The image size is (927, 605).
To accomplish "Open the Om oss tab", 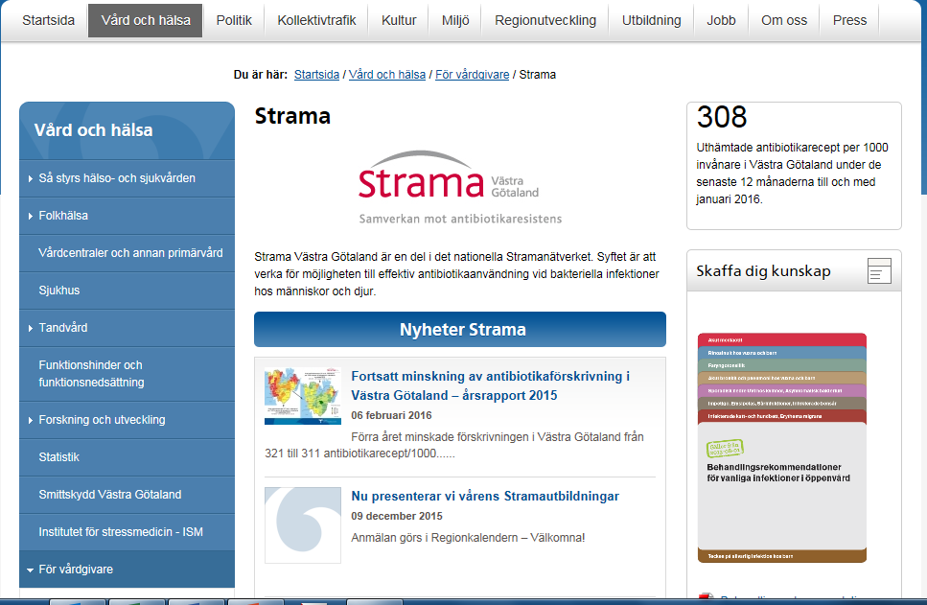I will point(784,21).
